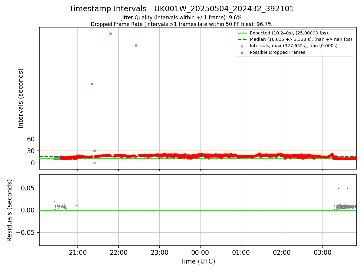Click the 'Jitter Quality' subtitle line

pos(181,18)
